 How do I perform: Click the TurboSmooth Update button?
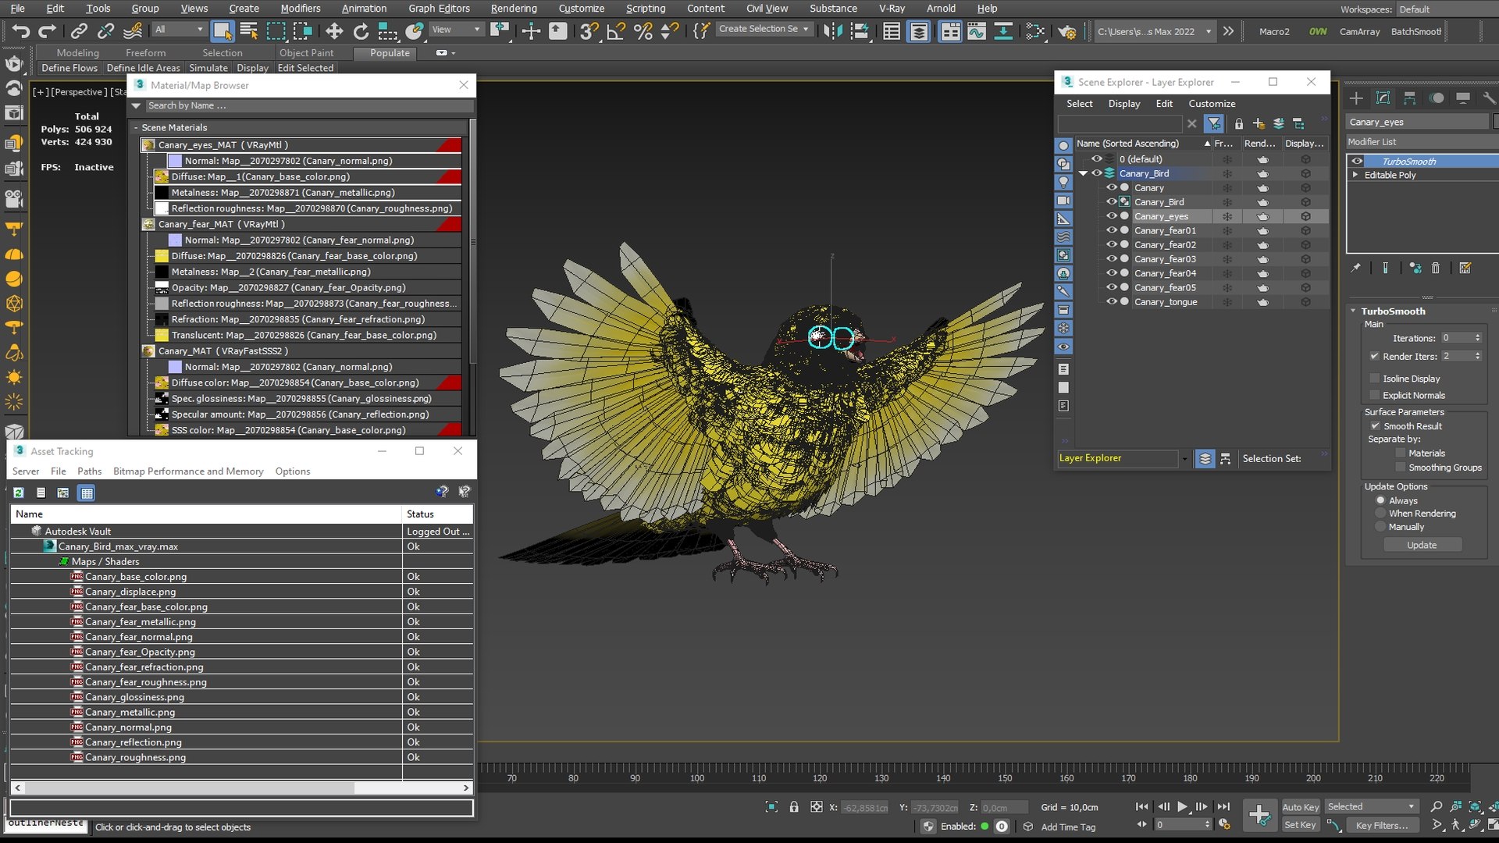[x=1422, y=546]
